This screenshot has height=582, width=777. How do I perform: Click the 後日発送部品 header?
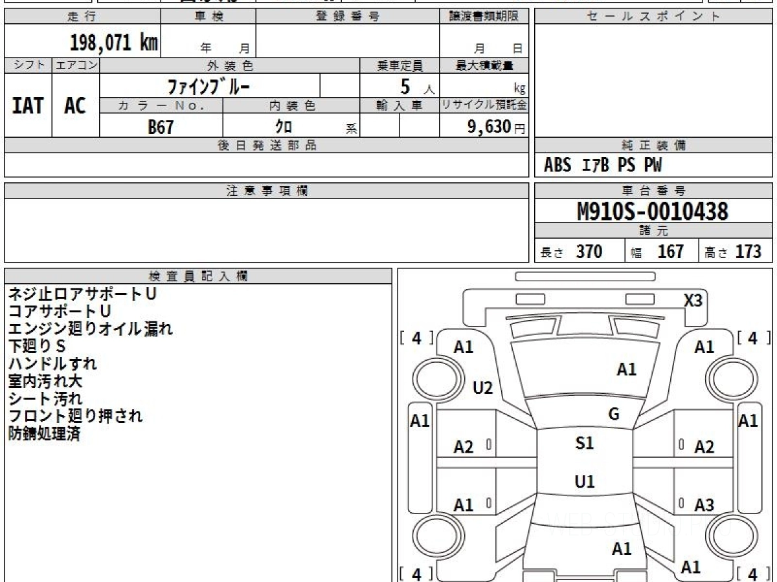click(267, 145)
